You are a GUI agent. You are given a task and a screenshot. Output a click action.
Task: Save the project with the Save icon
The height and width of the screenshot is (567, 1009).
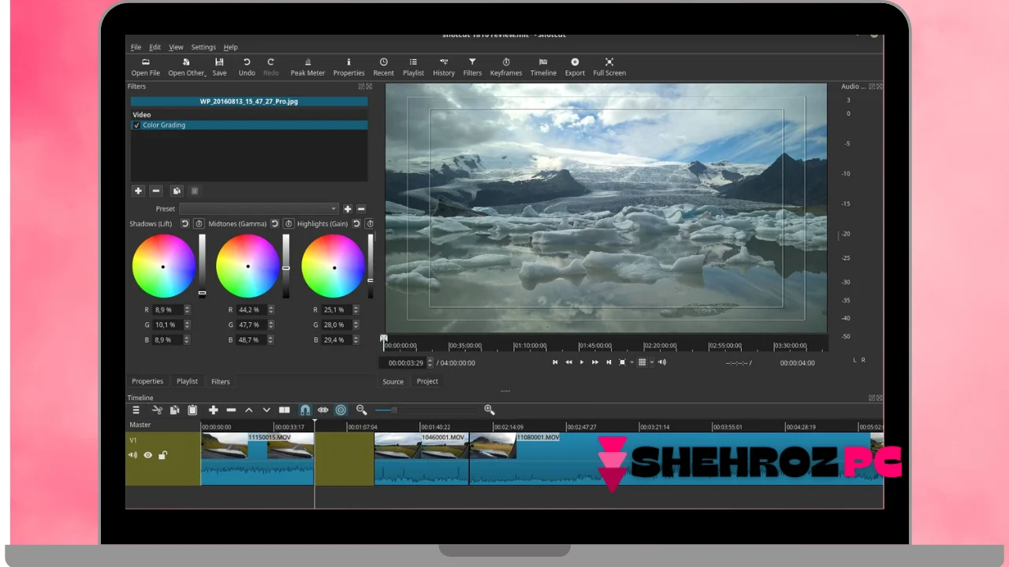click(x=219, y=67)
